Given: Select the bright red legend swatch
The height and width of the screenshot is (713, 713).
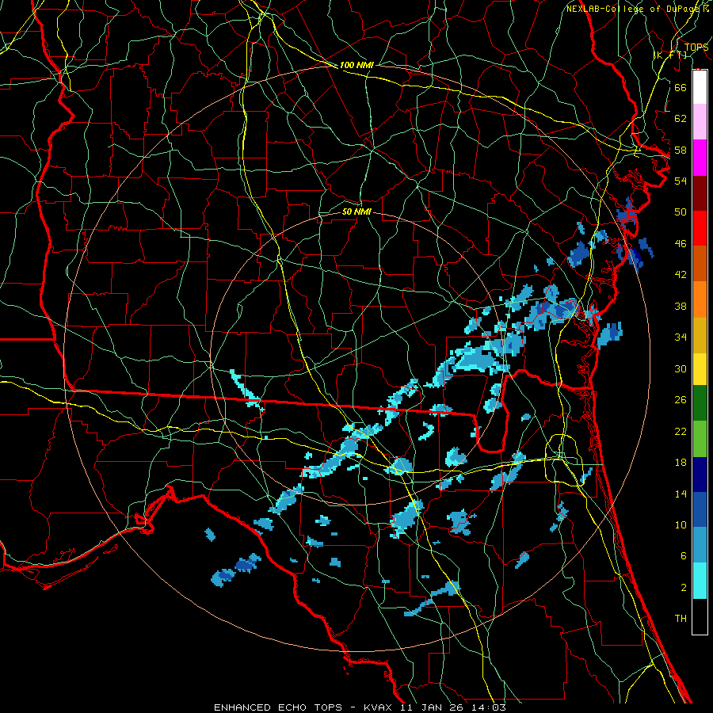Looking at the screenshot, I should point(700,228).
